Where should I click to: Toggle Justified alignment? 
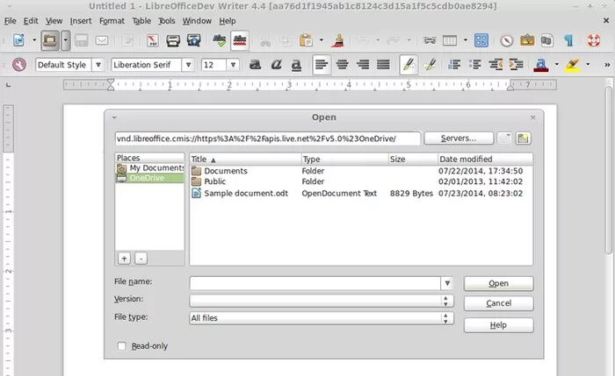(383, 65)
